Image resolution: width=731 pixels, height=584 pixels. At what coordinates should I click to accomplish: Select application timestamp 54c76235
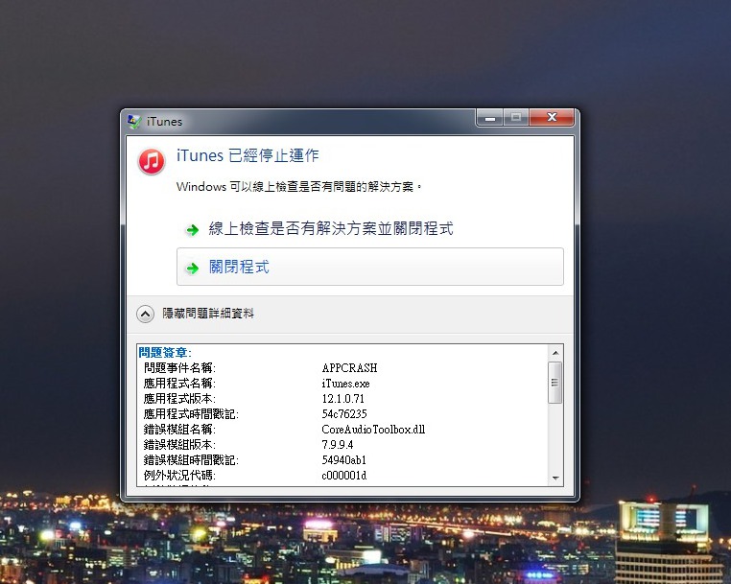[344, 414]
